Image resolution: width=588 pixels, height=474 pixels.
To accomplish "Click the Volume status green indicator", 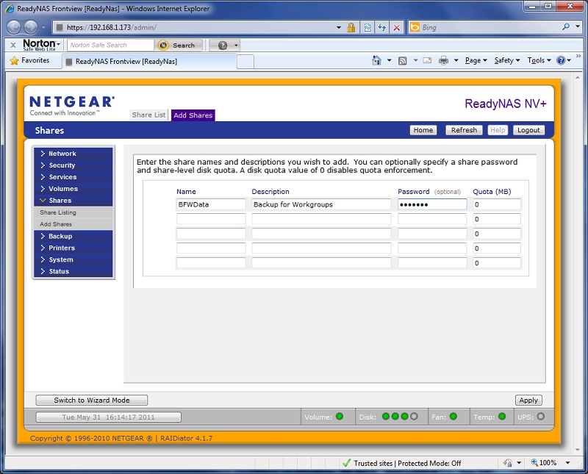I will point(340,416).
